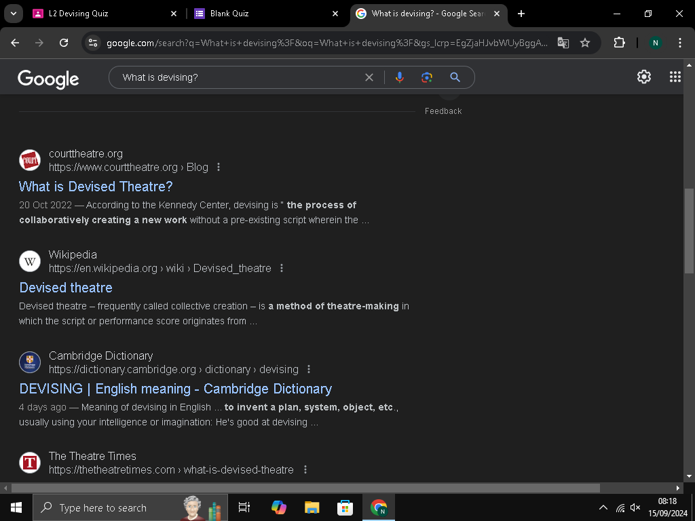Viewport: 695px width, 521px height.
Task: Open the Chrome three-dot menu
Action: coord(680,43)
